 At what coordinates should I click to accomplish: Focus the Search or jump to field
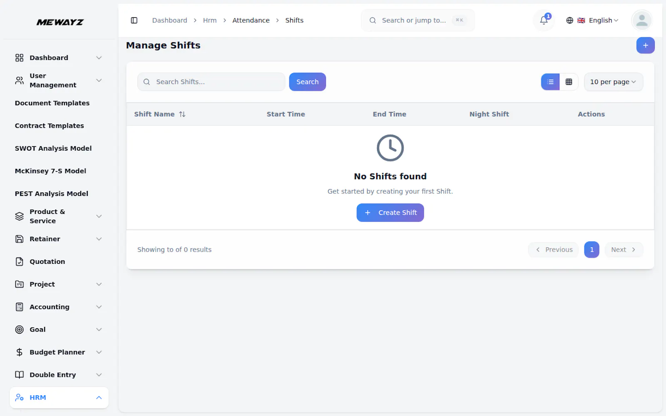[418, 20]
